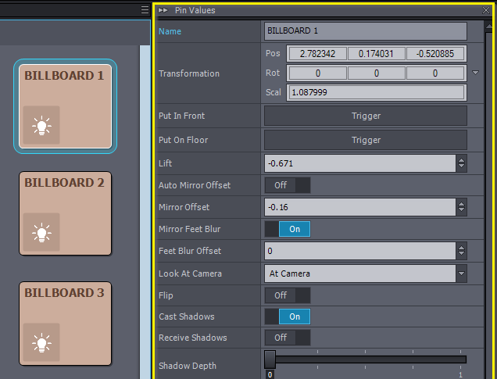Expand the Transformation options arrow
Viewport: 497px width, 379px height.
coord(477,73)
